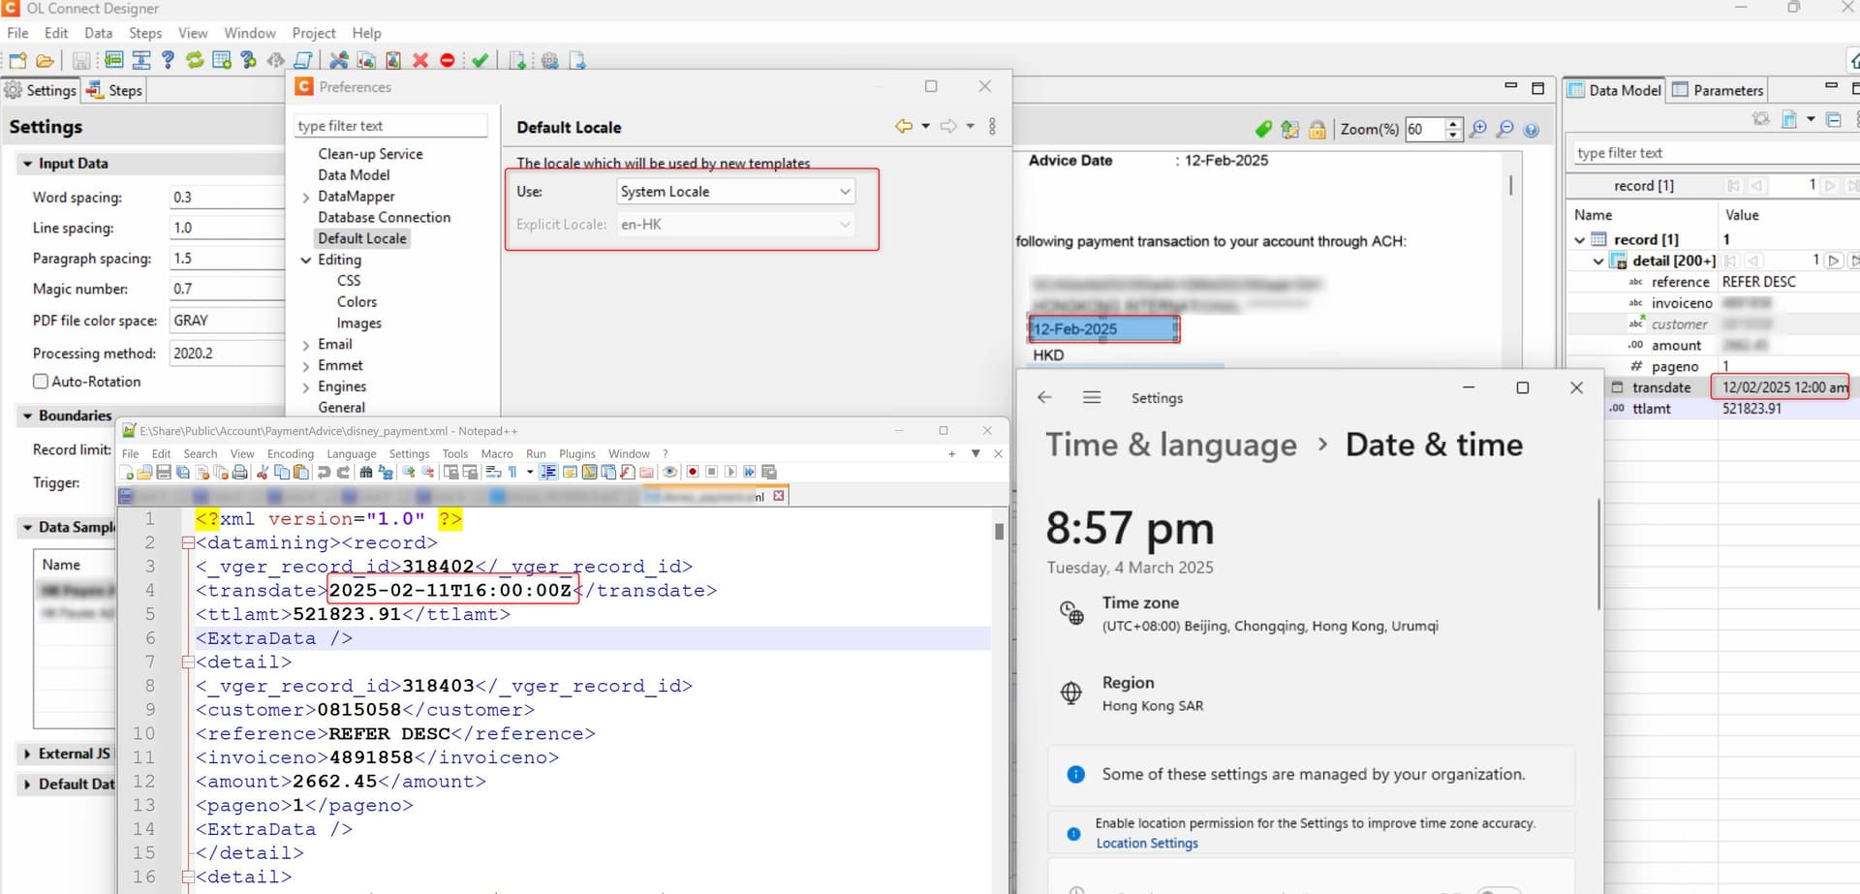This screenshot has height=894, width=1860.
Task: Click the green refresh arrows toolbar icon
Action: [x=195, y=61]
